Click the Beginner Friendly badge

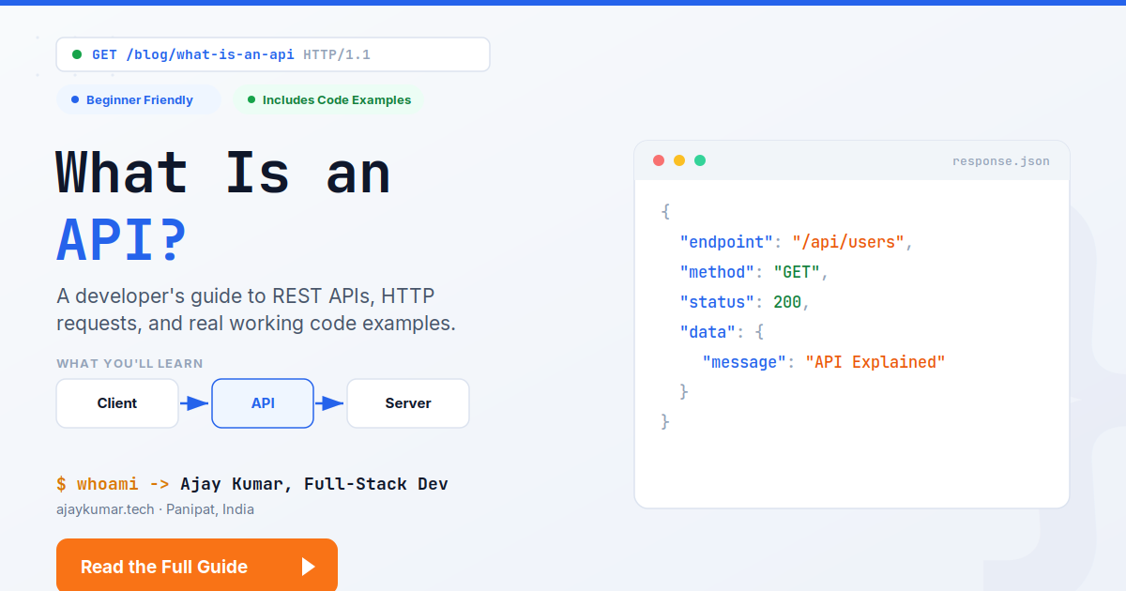click(138, 100)
